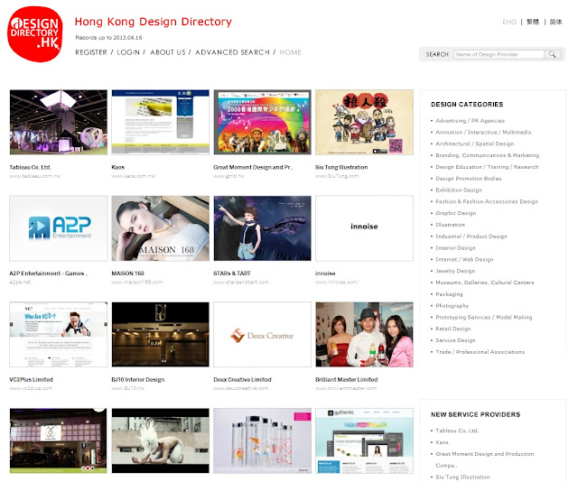Click the www.starsandtart.com URL
578x482 pixels.
241,283
